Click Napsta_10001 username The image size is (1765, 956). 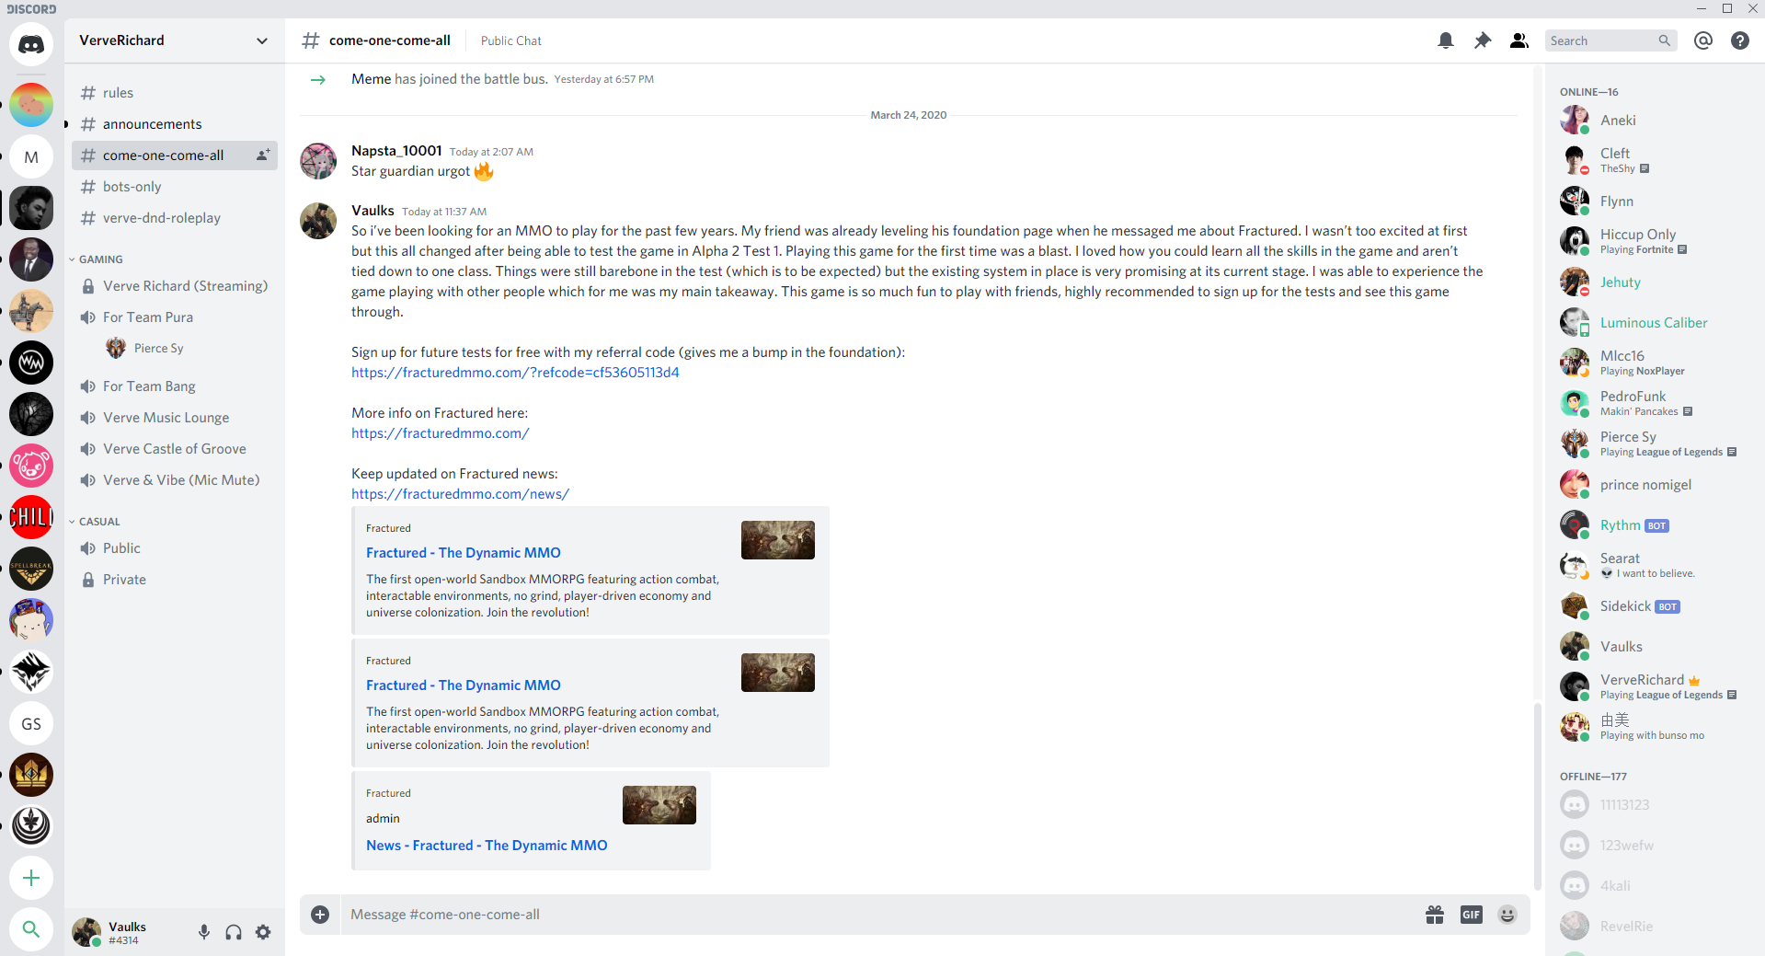tap(396, 151)
